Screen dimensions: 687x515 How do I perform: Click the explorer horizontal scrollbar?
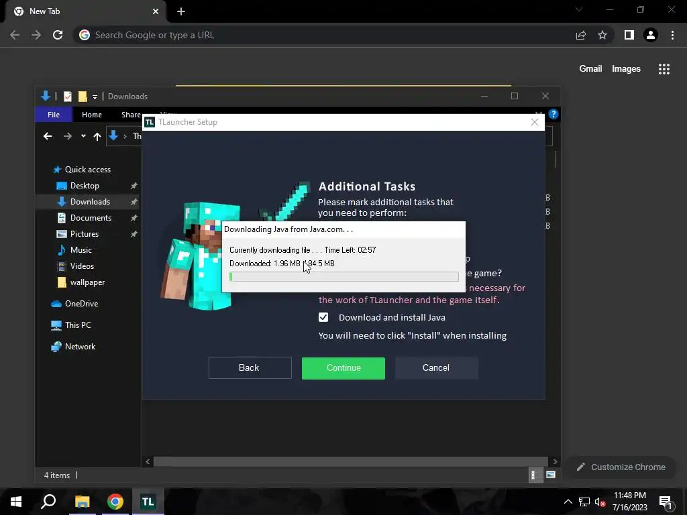pos(350,461)
